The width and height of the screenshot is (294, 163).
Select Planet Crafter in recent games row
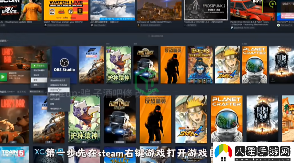point(254,65)
